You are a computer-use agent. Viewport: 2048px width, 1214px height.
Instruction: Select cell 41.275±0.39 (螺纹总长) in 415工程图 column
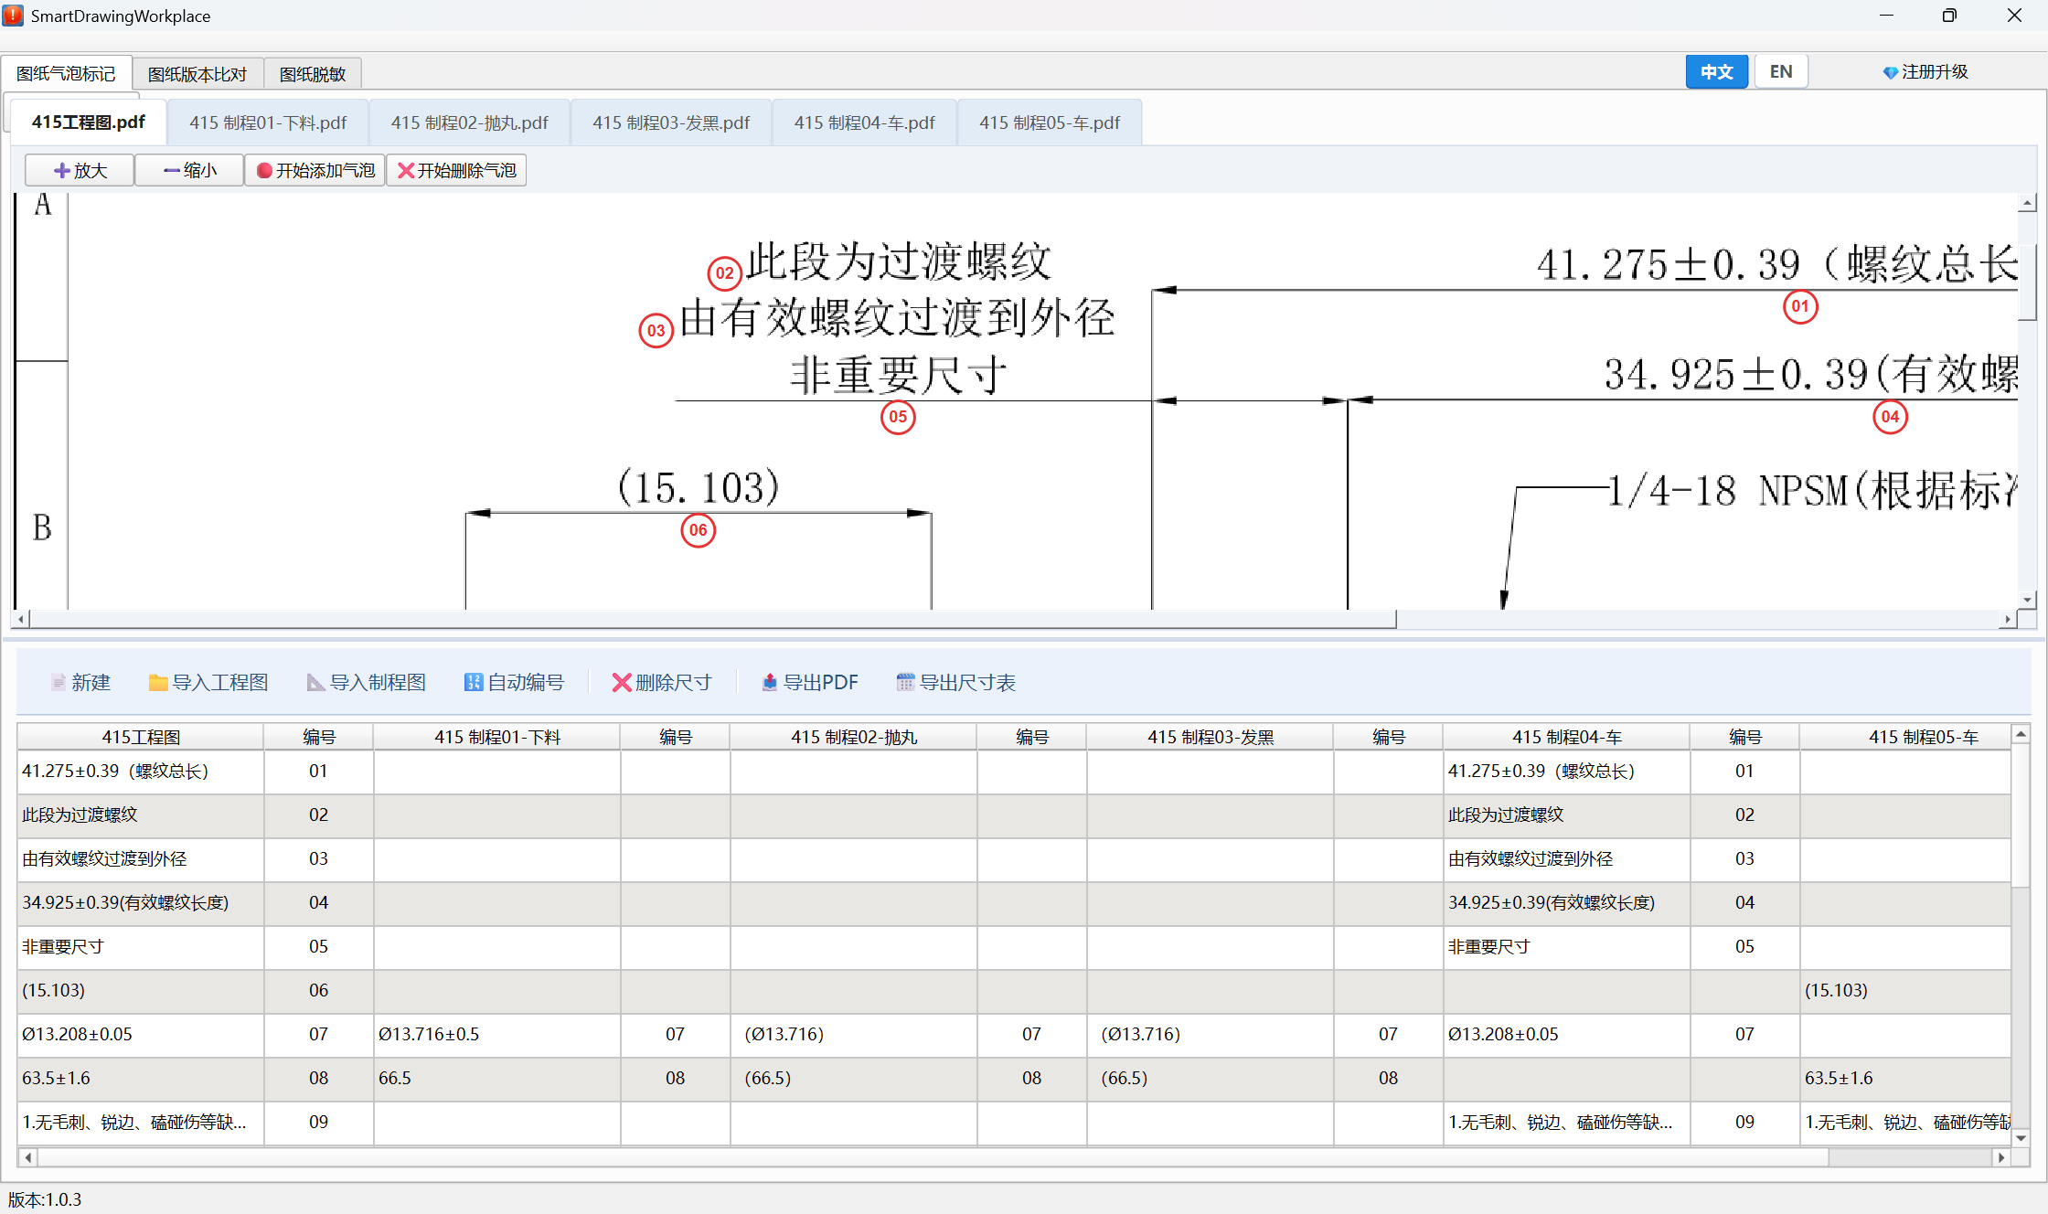click(x=141, y=772)
